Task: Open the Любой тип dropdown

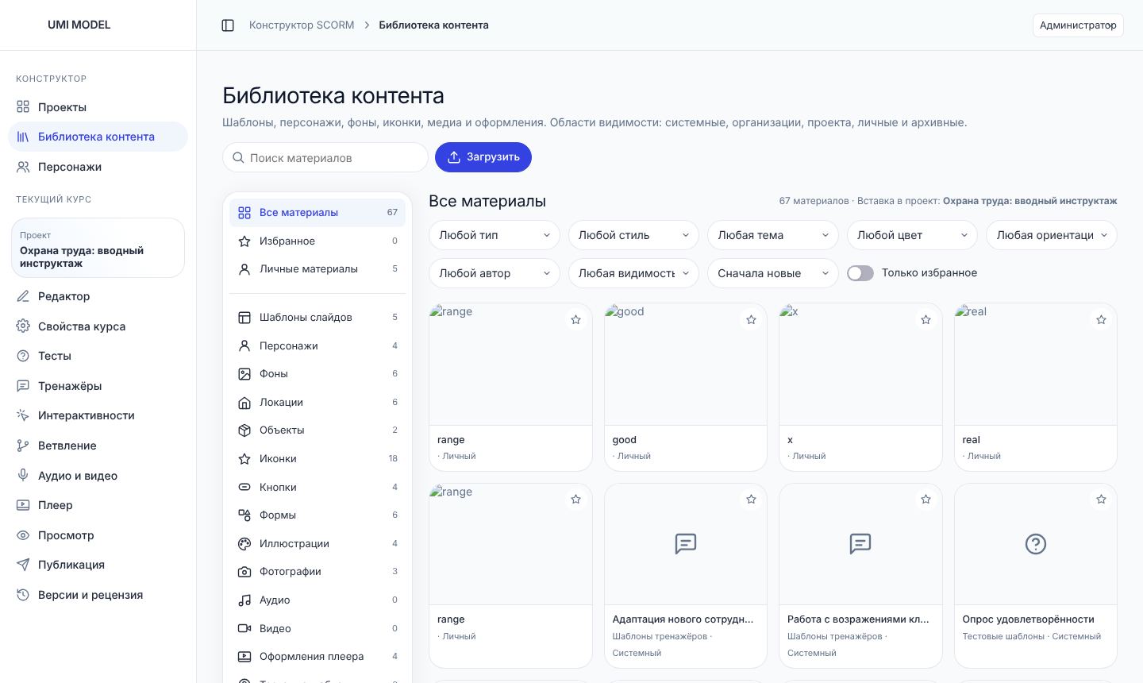Action: coord(495,235)
